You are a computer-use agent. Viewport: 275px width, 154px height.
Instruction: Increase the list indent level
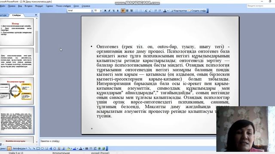[x=160, y=11]
